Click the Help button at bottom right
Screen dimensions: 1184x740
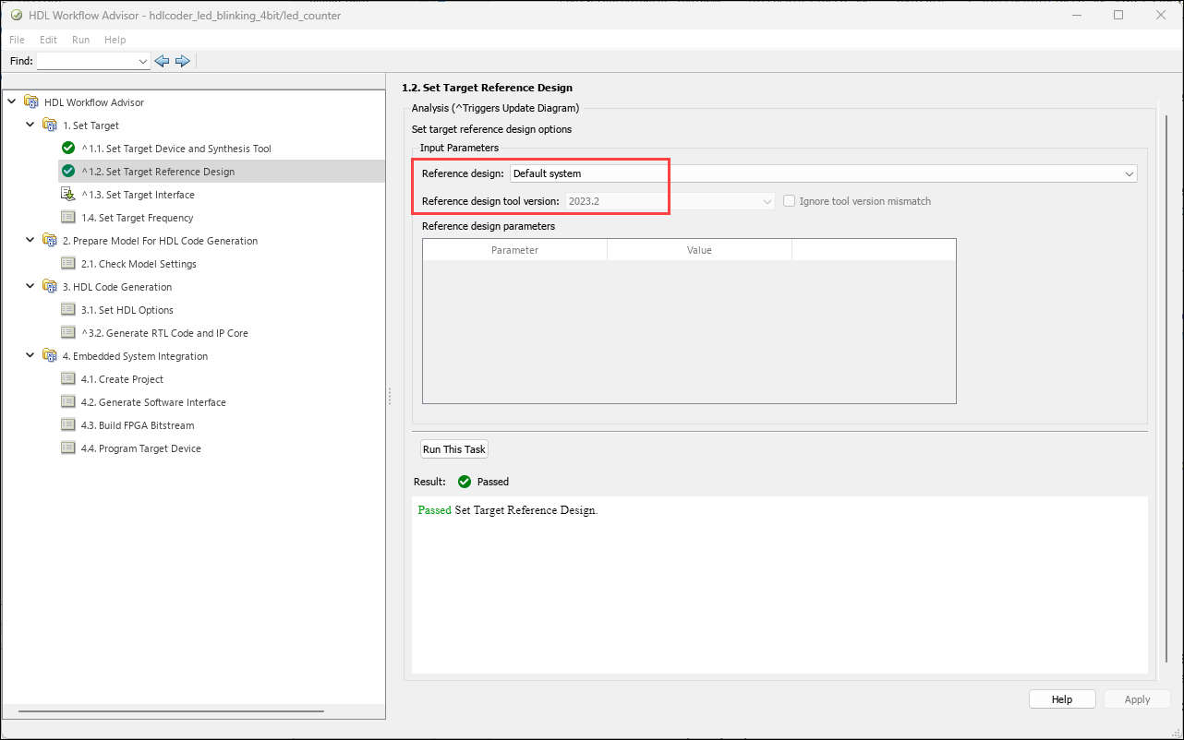1062,699
